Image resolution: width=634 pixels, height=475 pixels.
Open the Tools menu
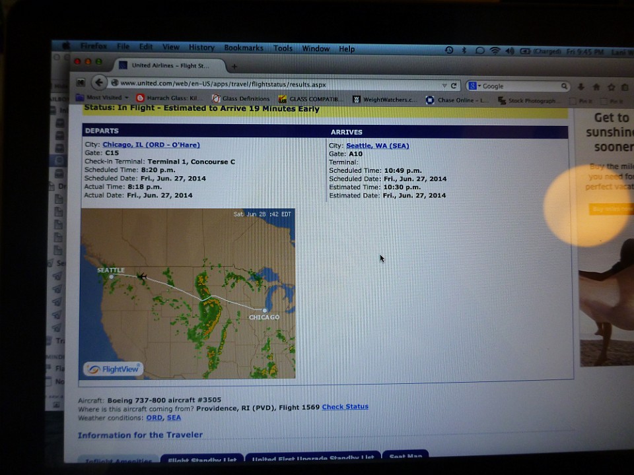pyautogui.click(x=283, y=48)
